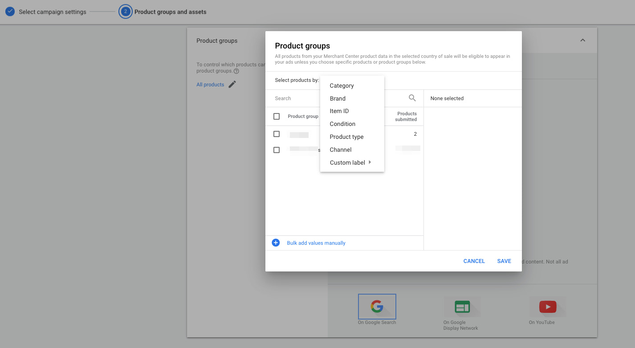Click the completed campaign settings checkmark icon
The width and height of the screenshot is (635, 348).
(x=10, y=12)
